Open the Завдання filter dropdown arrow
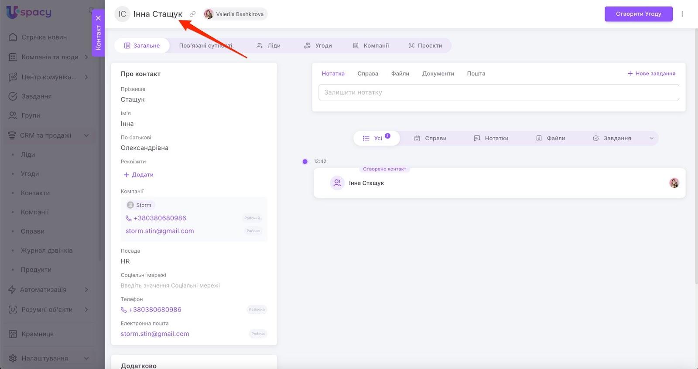 click(x=651, y=139)
